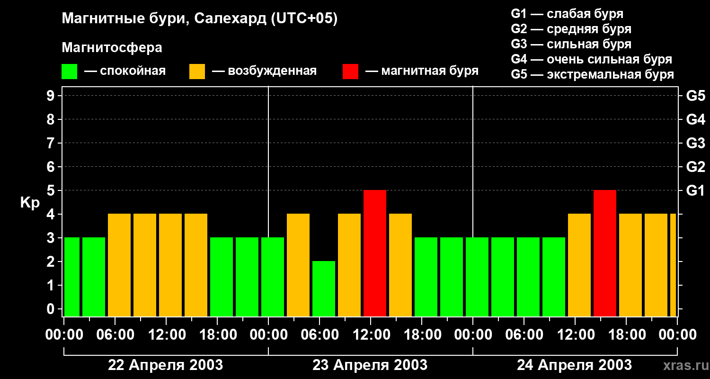Click the '18:00' tick label above 24 Апреля
The width and height of the screenshot is (710, 379).
click(626, 335)
